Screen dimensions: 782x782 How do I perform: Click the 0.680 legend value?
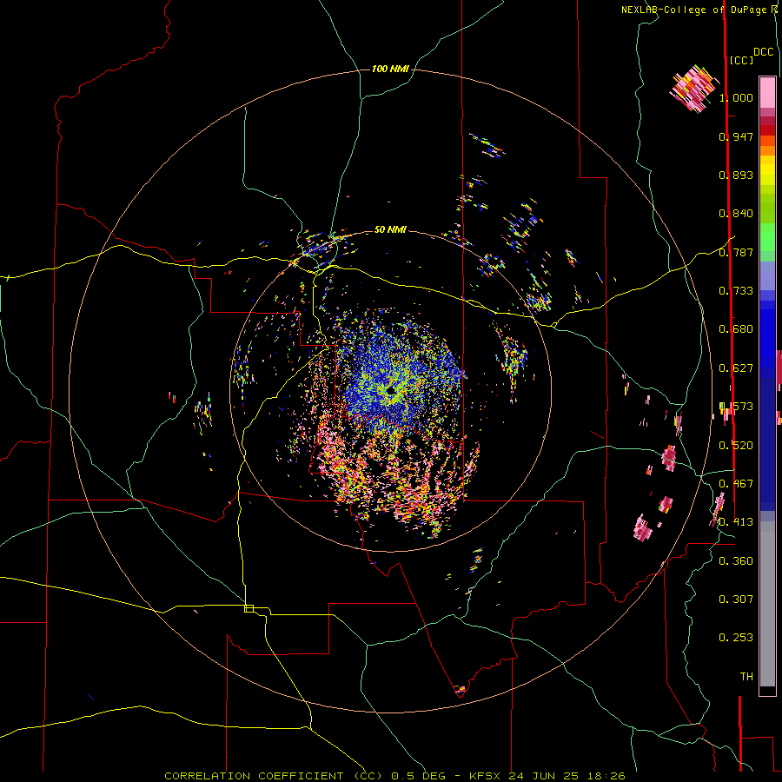click(x=736, y=329)
